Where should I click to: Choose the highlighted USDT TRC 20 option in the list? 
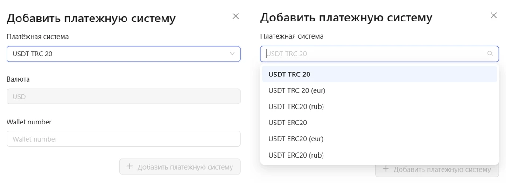(379, 74)
